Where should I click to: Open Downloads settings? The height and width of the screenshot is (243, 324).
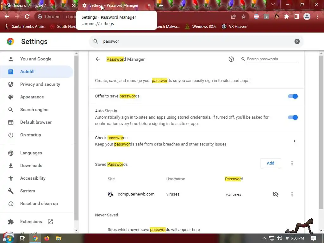[x=31, y=165]
